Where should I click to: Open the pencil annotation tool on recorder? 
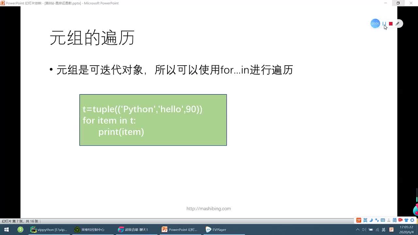click(x=397, y=24)
